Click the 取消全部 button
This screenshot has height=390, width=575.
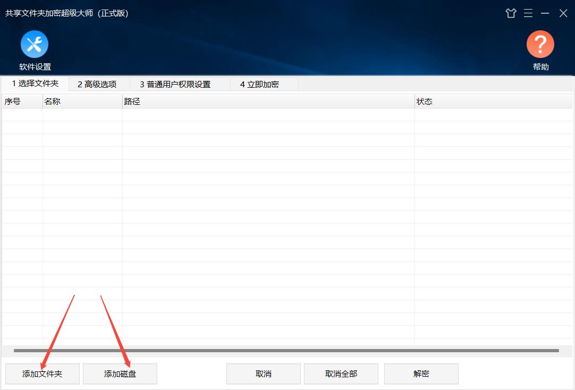pyautogui.click(x=341, y=374)
